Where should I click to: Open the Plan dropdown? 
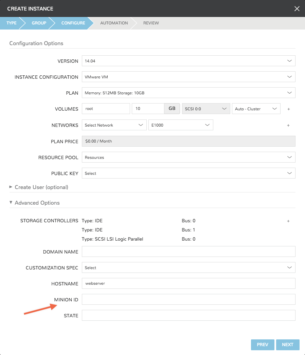(x=189, y=93)
